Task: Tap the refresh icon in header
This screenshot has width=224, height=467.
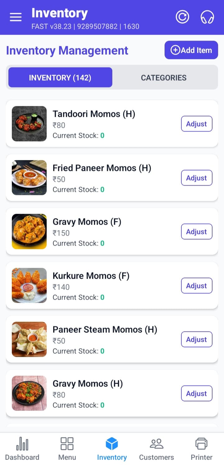Action: (x=182, y=17)
